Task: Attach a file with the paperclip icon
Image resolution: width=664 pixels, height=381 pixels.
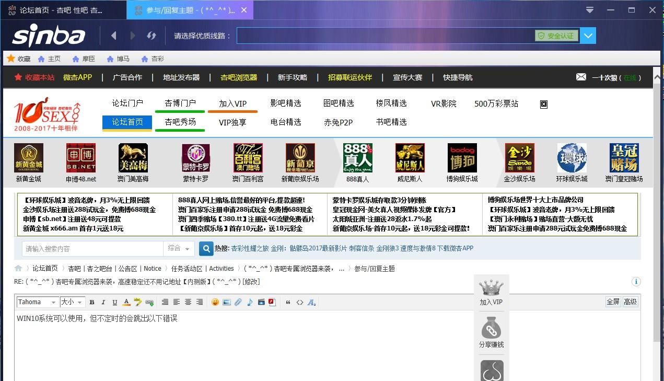Action: pos(238,302)
